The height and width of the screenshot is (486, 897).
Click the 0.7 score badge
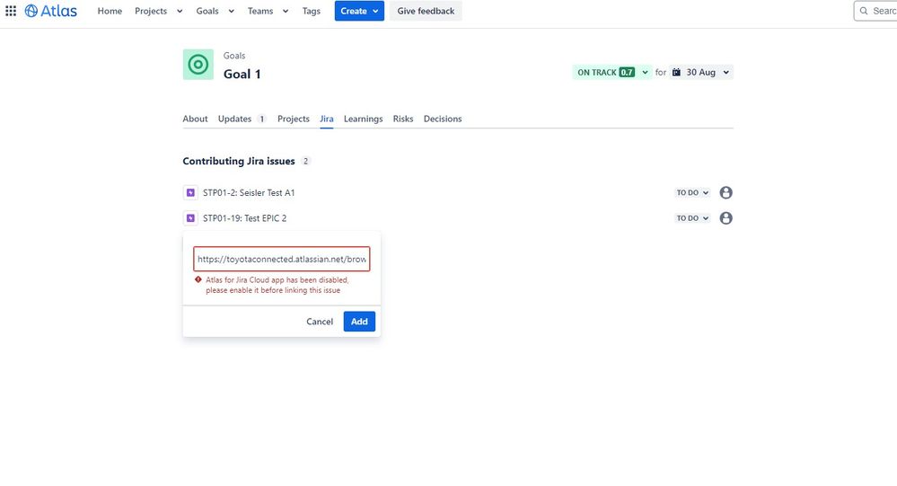627,72
